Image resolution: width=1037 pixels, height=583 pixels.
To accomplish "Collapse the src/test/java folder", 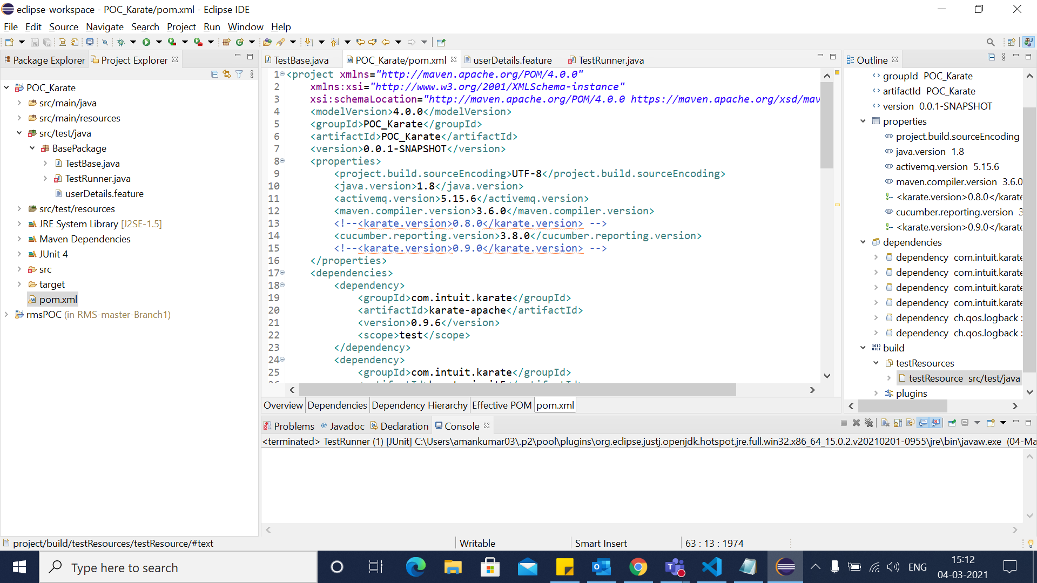I will tap(20, 133).
